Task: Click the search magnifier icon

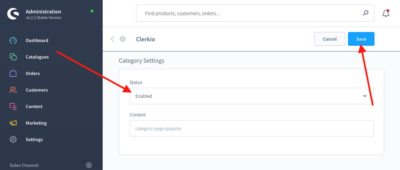Action: coord(366,13)
